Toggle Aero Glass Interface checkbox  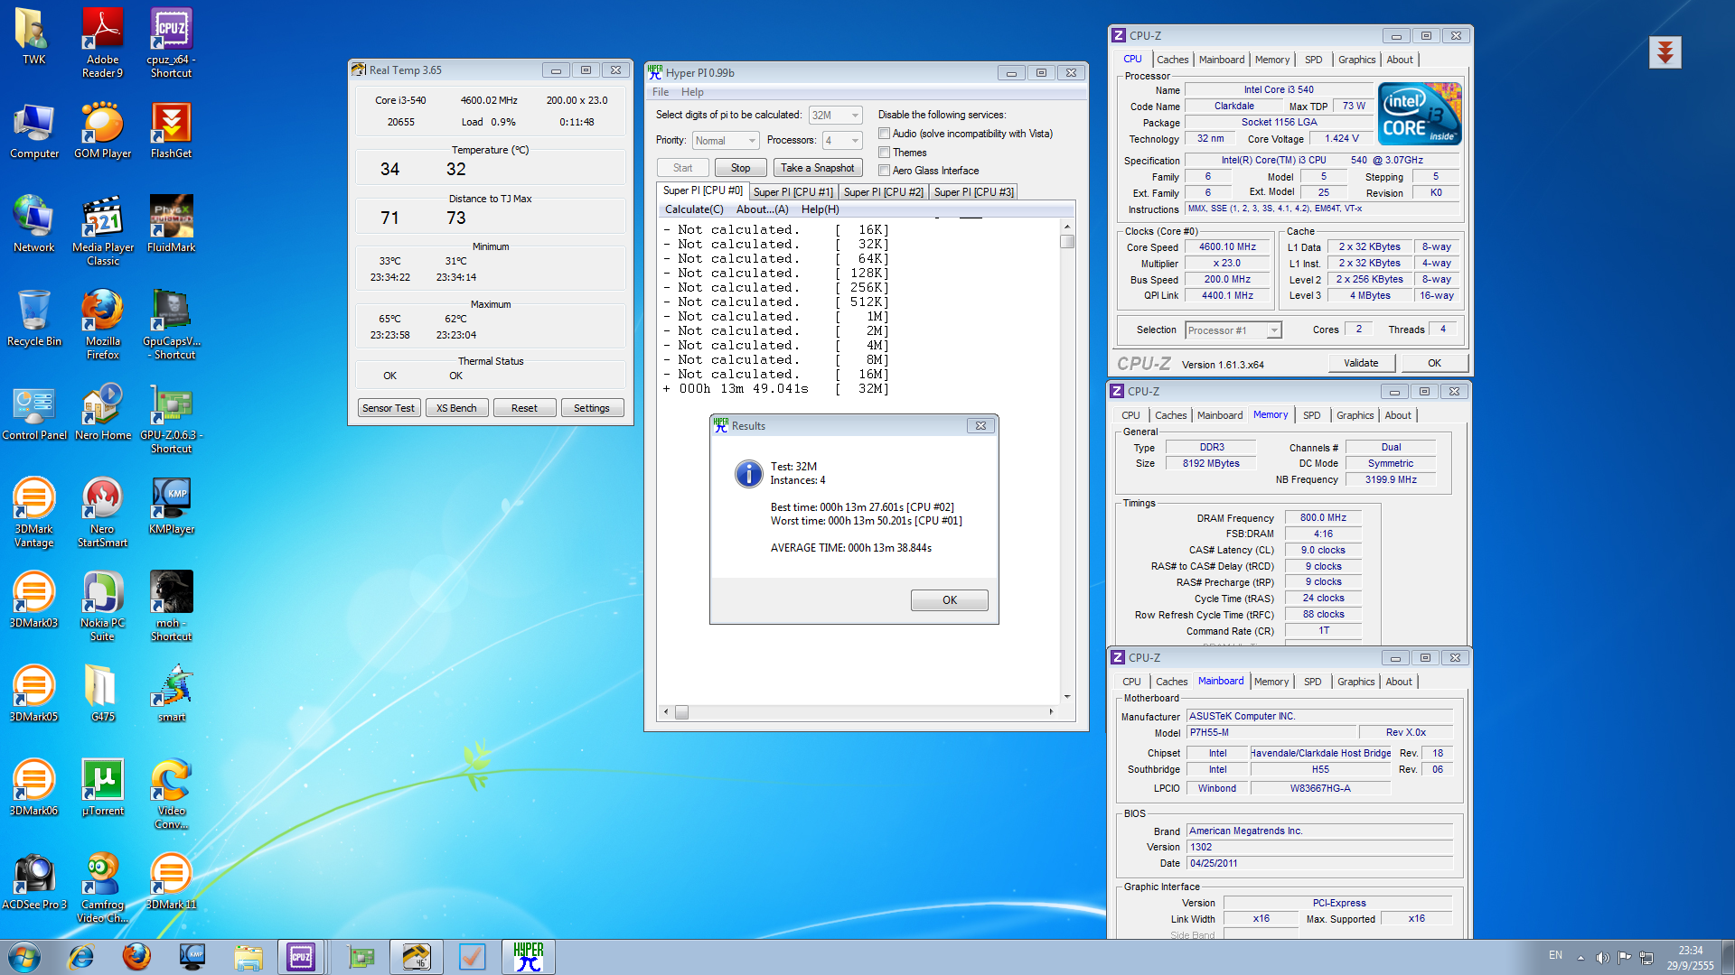[885, 171]
